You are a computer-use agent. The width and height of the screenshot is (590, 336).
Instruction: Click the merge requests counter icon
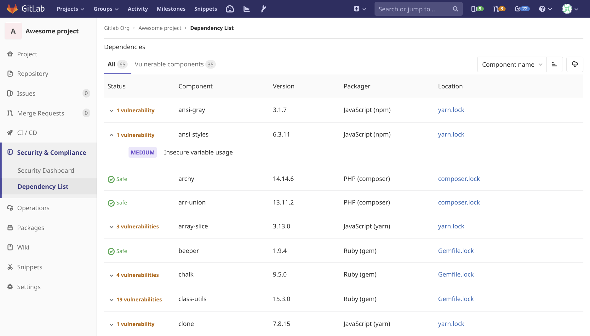pyautogui.click(x=499, y=9)
